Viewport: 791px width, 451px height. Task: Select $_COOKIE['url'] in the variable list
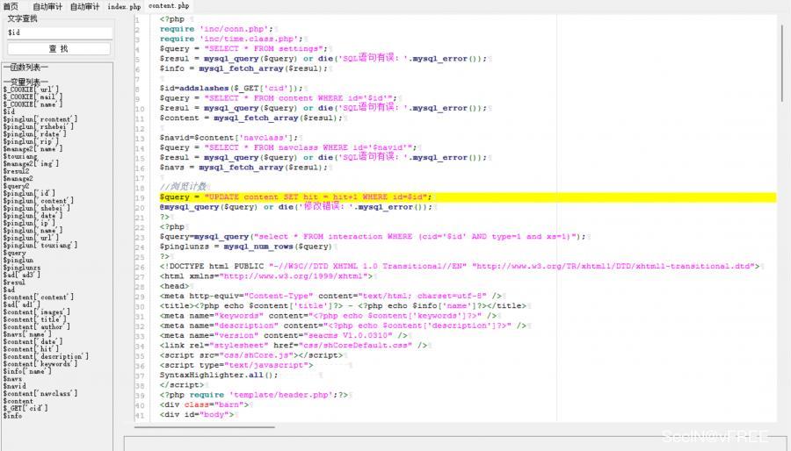click(31, 89)
